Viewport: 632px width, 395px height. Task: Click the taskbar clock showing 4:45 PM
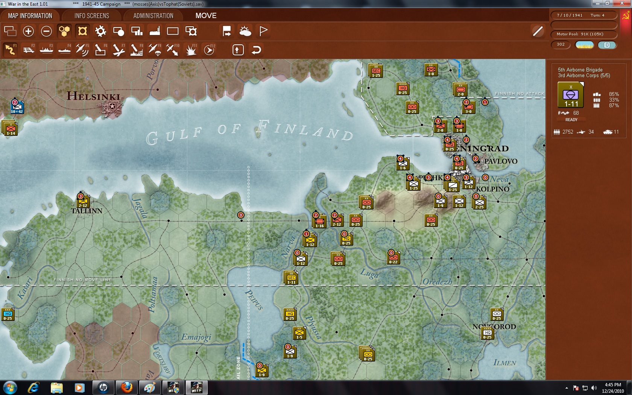(613, 388)
